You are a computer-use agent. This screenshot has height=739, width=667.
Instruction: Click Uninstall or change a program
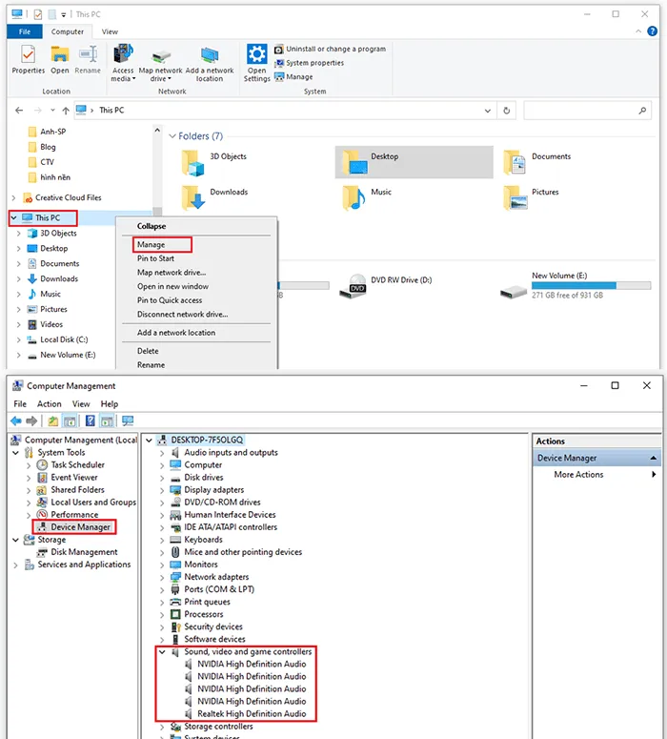[331, 49]
